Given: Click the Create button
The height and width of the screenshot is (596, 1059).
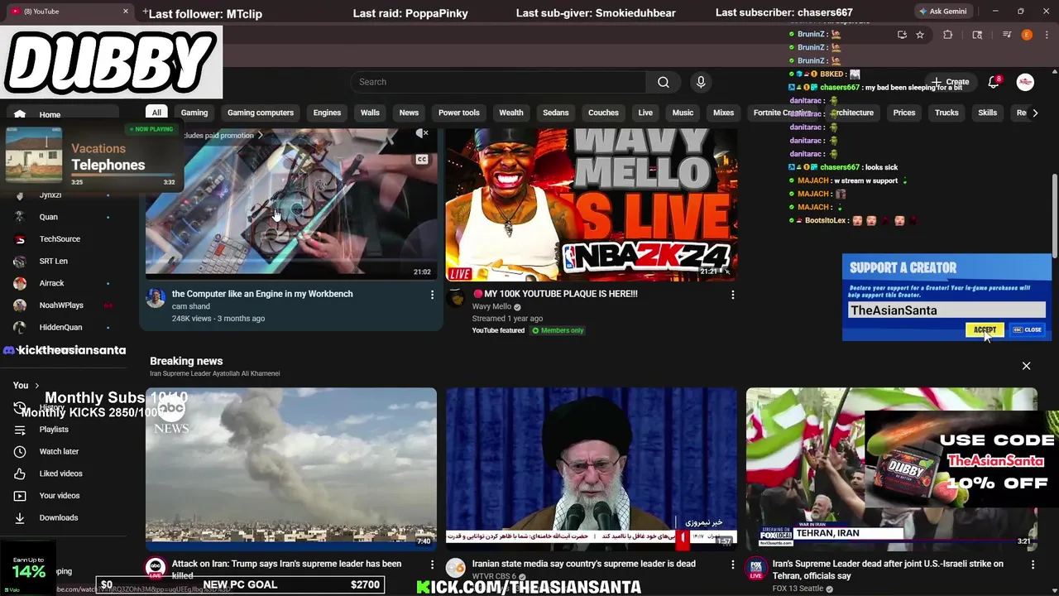Looking at the screenshot, I should pos(951,82).
